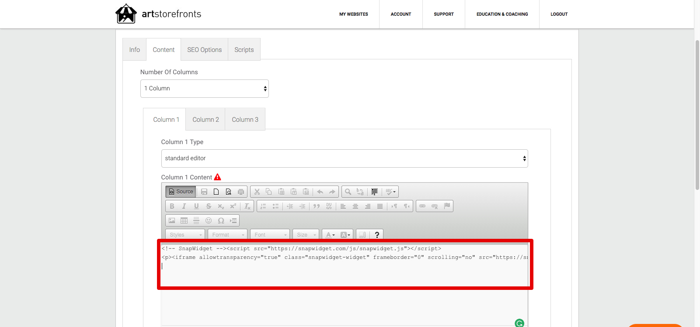Click the Decrease Indent icon
This screenshot has width=700, height=327.
click(290, 206)
